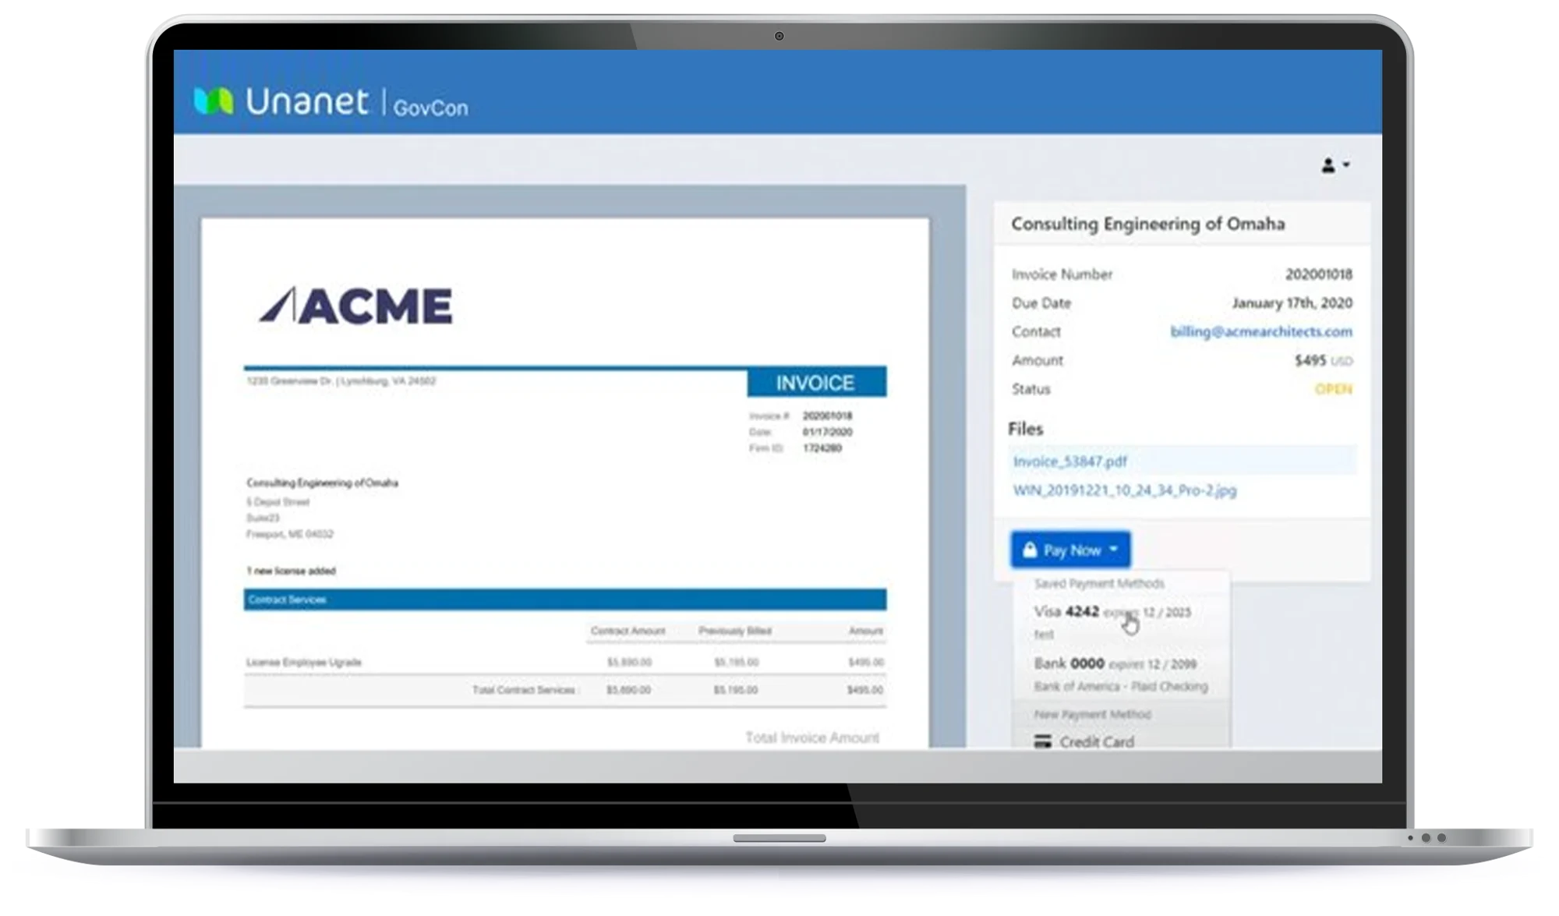Click the lock icon on Pay Now
Viewport: 1559px width, 916px height.
[x=1030, y=550]
